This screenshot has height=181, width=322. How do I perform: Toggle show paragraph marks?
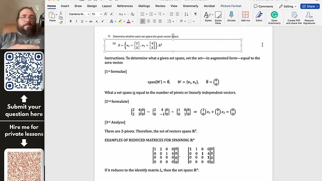195,14
